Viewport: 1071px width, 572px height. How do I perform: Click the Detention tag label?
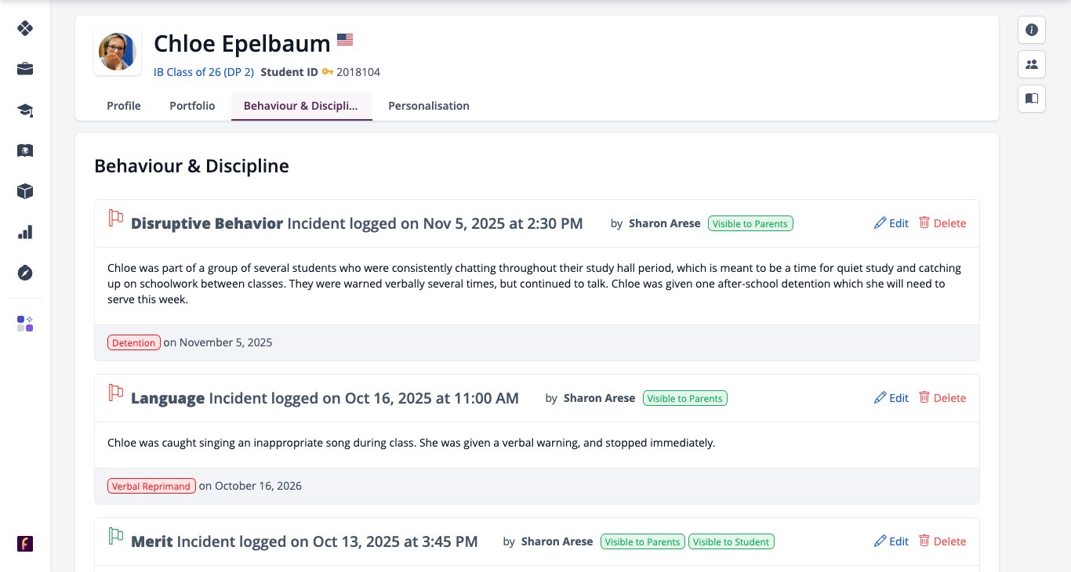pos(134,342)
